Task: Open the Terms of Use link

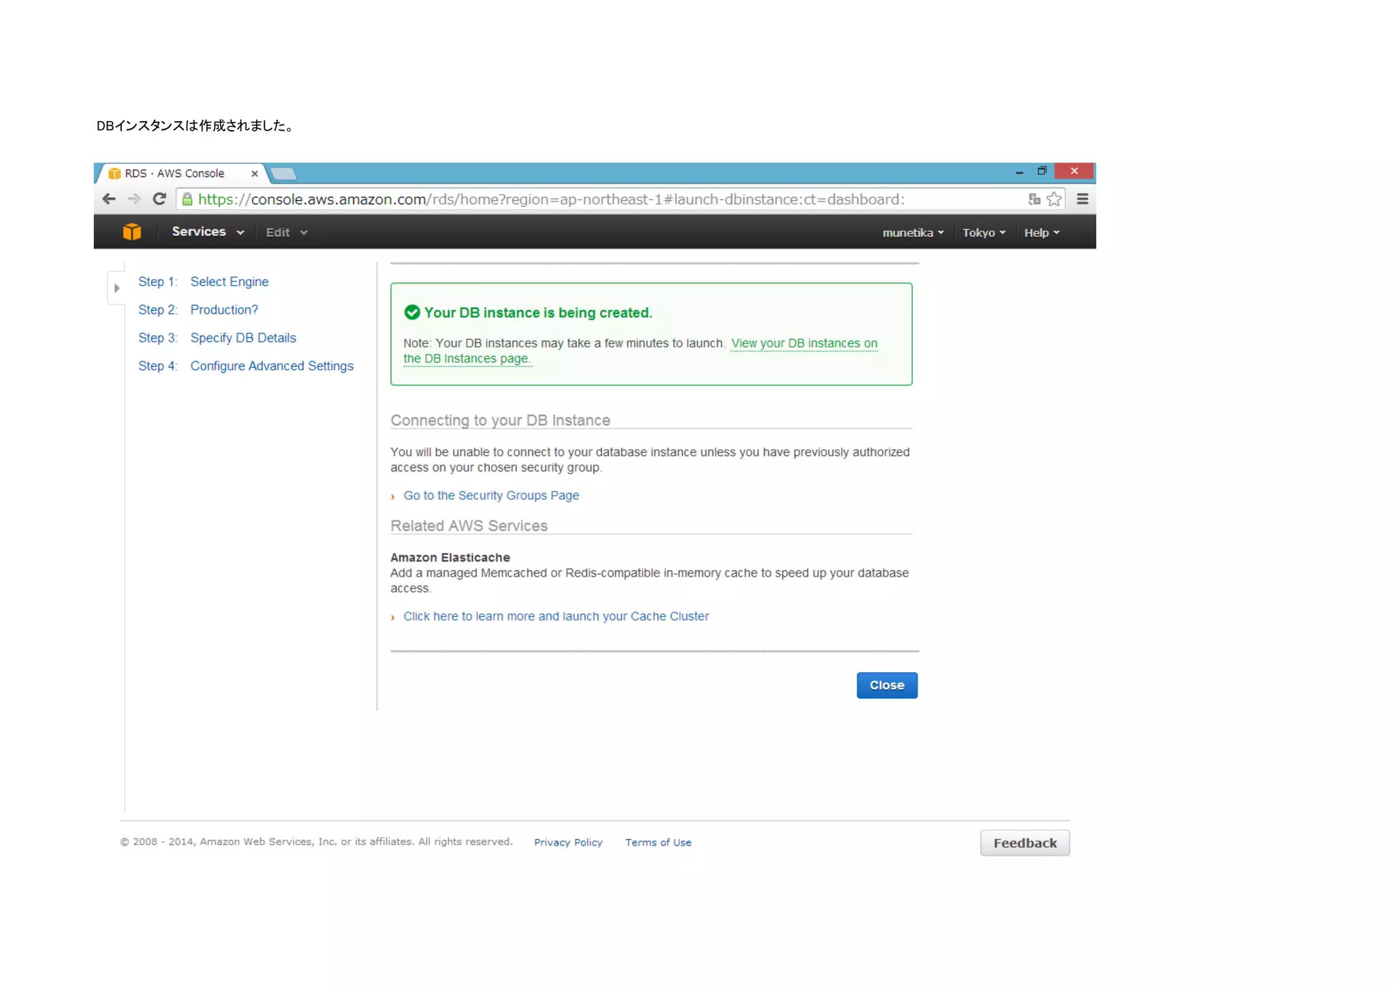Action: (x=658, y=842)
